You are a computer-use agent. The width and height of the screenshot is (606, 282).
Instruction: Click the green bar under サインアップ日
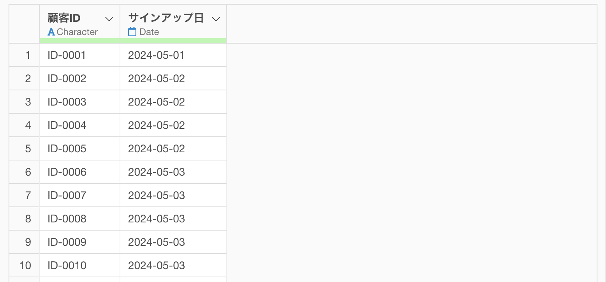(173, 41)
